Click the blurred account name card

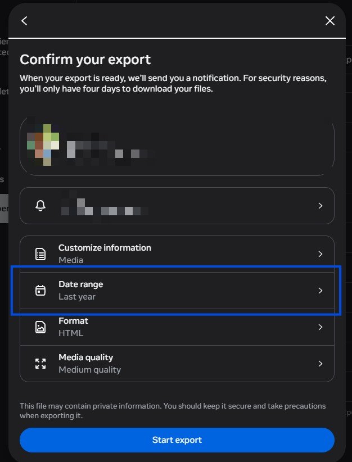(x=177, y=146)
